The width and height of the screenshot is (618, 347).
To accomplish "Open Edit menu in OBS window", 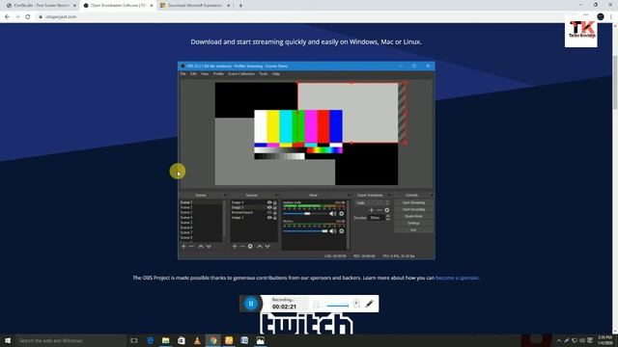I will coord(193,74).
